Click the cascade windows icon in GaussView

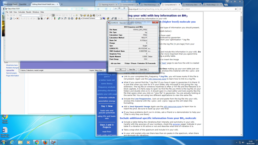pos(112,18)
